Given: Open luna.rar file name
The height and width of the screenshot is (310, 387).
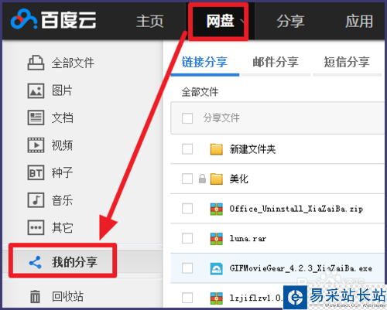Looking at the screenshot, I should pyautogui.click(x=248, y=239).
